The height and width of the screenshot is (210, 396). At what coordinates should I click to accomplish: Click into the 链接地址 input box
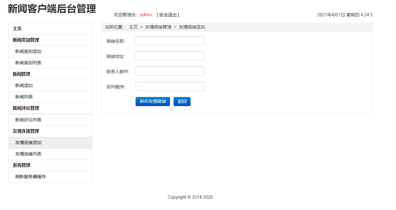[170, 56]
